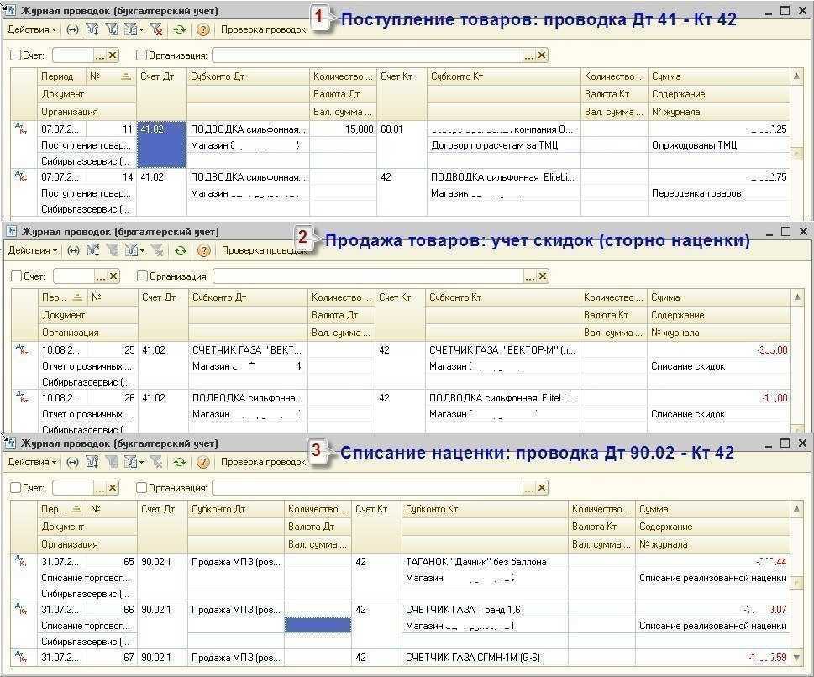Enable Счет filter checkbox in bottom window
The width and height of the screenshot is (814, 677).
tap(16, 488)
